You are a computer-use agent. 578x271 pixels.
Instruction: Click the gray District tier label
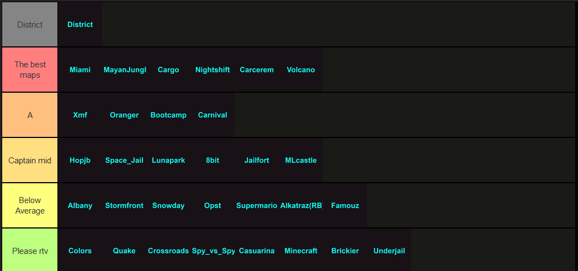30,24
